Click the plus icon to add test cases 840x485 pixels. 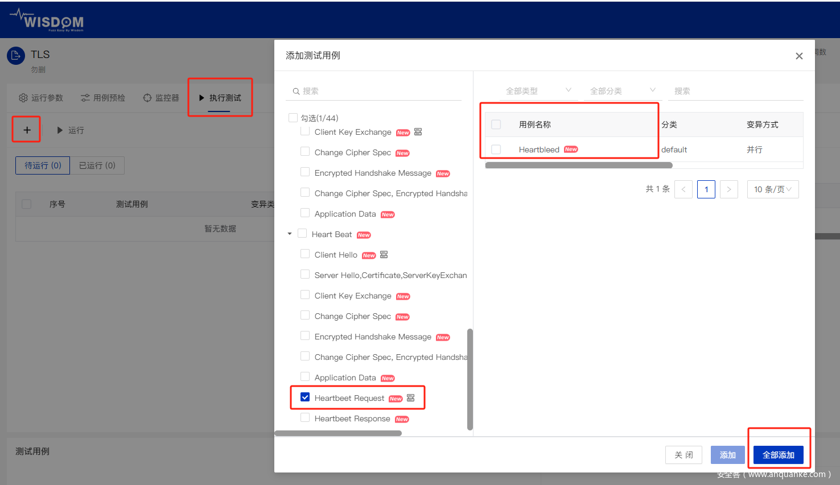click(x=27, y=130)
